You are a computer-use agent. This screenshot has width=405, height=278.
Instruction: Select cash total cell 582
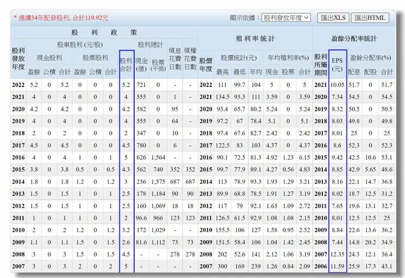(141, 109)
